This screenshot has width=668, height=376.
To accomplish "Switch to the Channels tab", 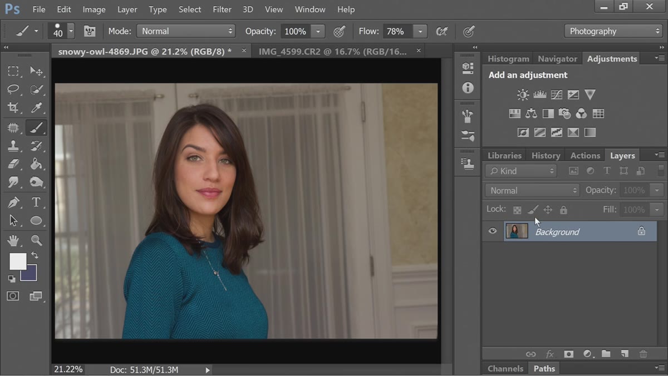I will coord(505,369).
